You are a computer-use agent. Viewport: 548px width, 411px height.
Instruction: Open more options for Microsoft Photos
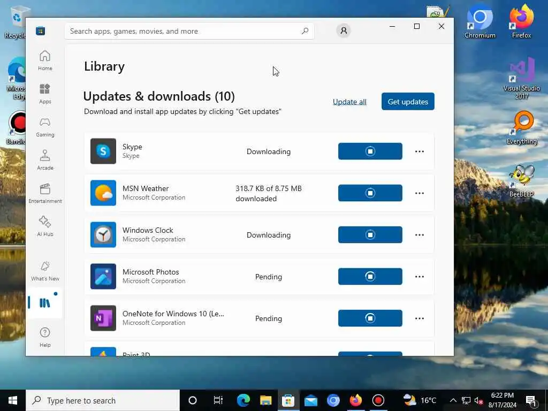pos(420,277)
